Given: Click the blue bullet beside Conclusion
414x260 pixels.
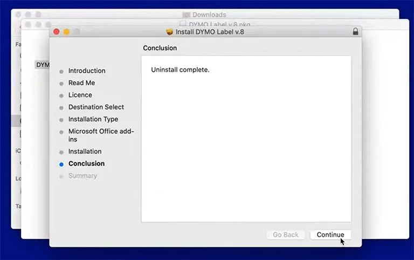Looking at the screenshot, I should (x=61, y=165).
